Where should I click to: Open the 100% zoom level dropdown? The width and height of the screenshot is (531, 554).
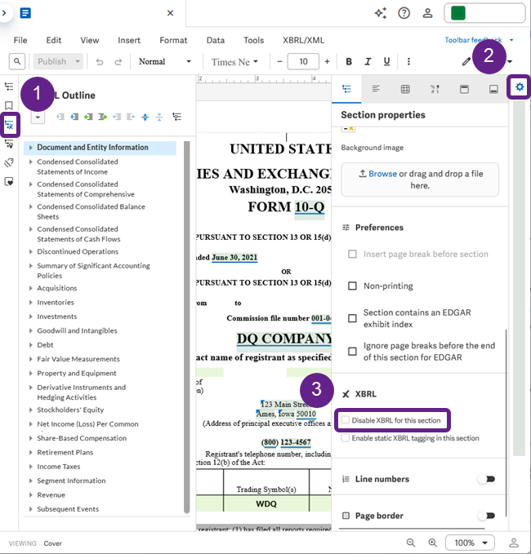point(470,543)
